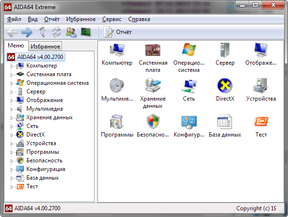Select the AIDA64 v4.00.2700 root tree item
The height and width of the screenshot is (217, 288).
(40, 57)
